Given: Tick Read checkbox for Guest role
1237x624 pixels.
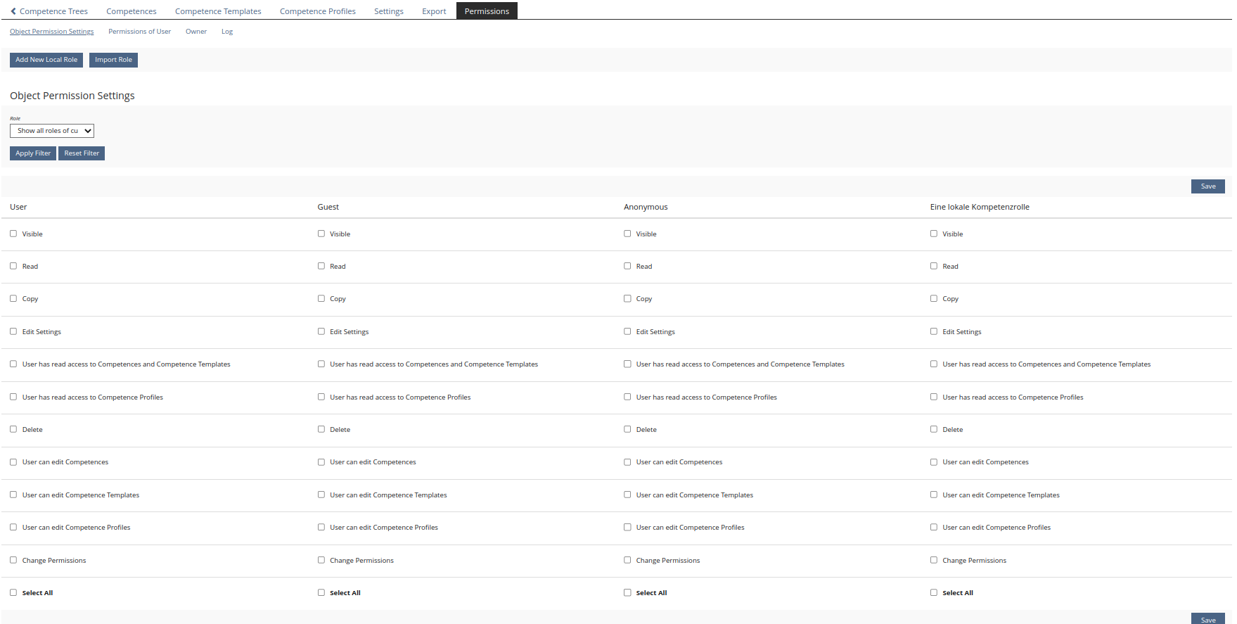Looking at the screenshot, I should [x=321, y=266].
